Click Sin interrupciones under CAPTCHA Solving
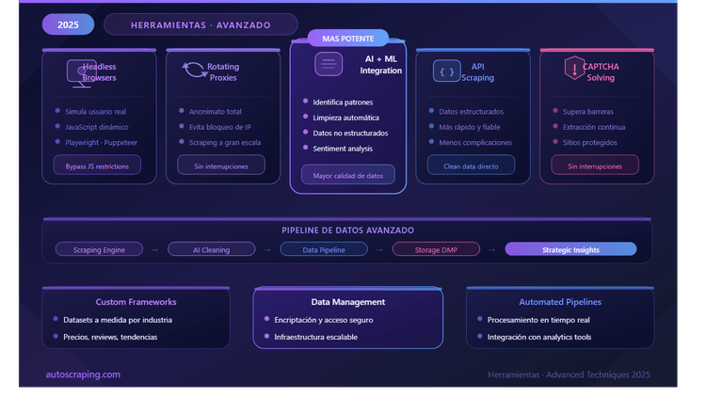 click(595, 167)
